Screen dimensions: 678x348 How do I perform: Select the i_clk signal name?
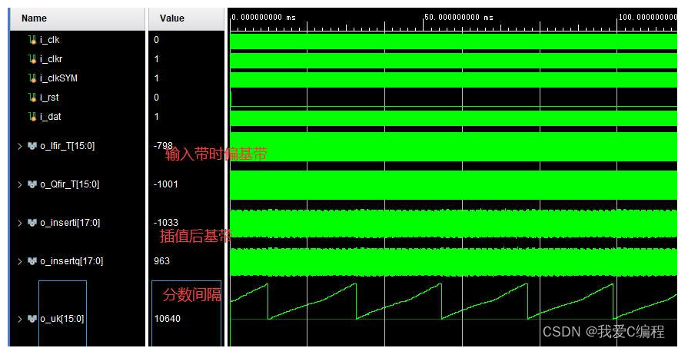tap(50, 40)
